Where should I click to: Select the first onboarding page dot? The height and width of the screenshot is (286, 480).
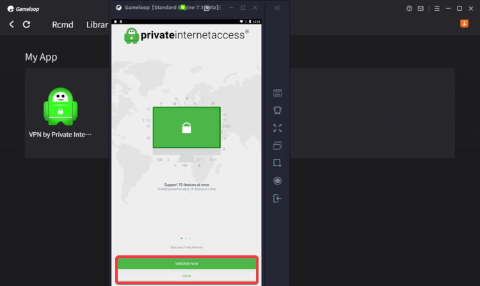[x=182, y=238]
